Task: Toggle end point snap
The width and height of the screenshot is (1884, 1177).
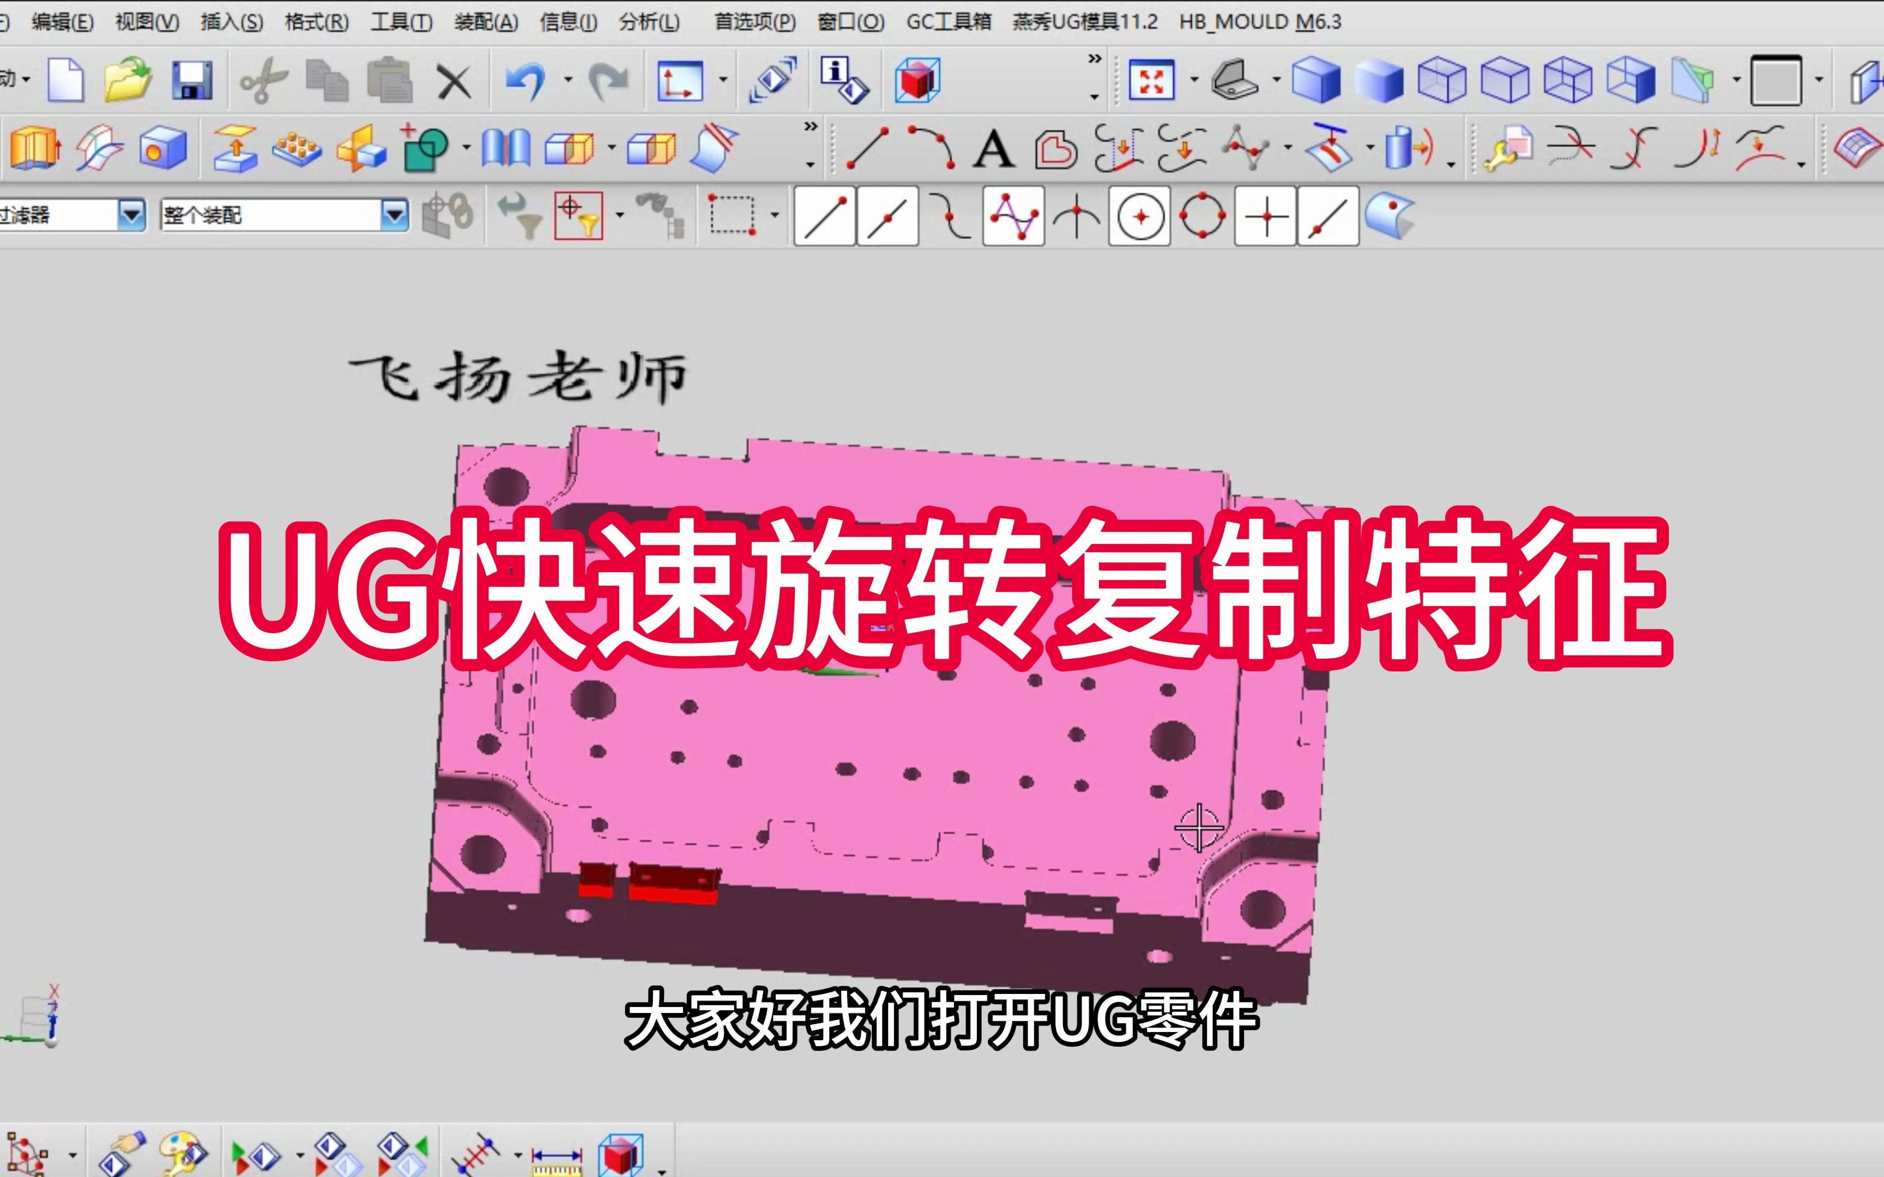Action: click(824, 216)
